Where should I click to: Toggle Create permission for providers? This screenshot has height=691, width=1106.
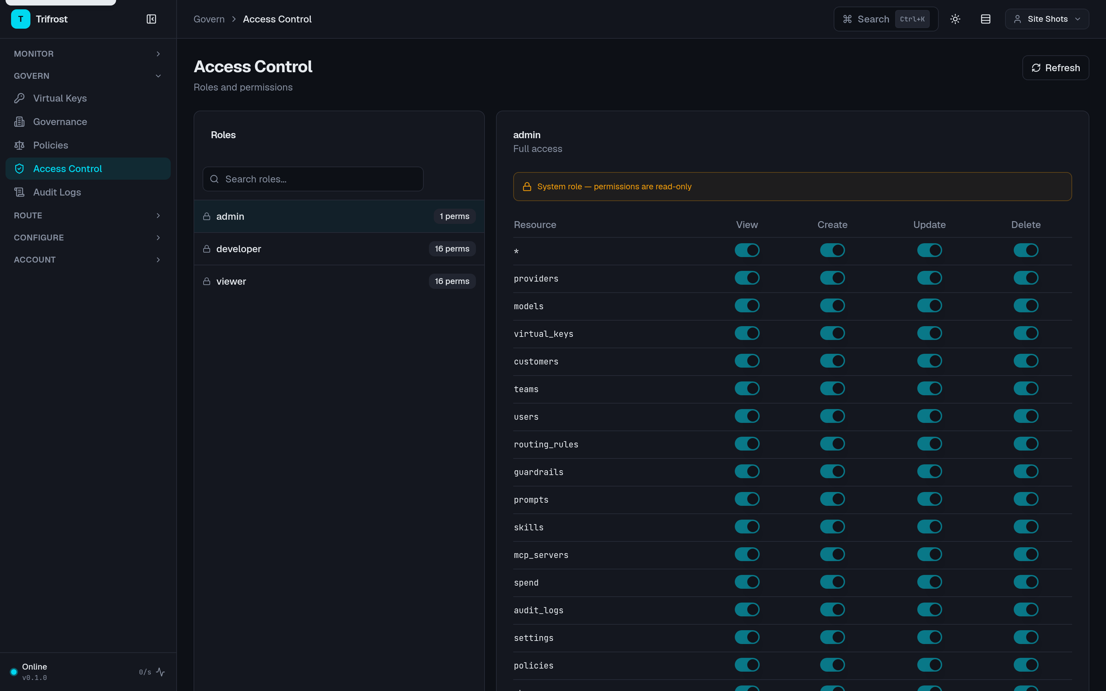point(832,278)
